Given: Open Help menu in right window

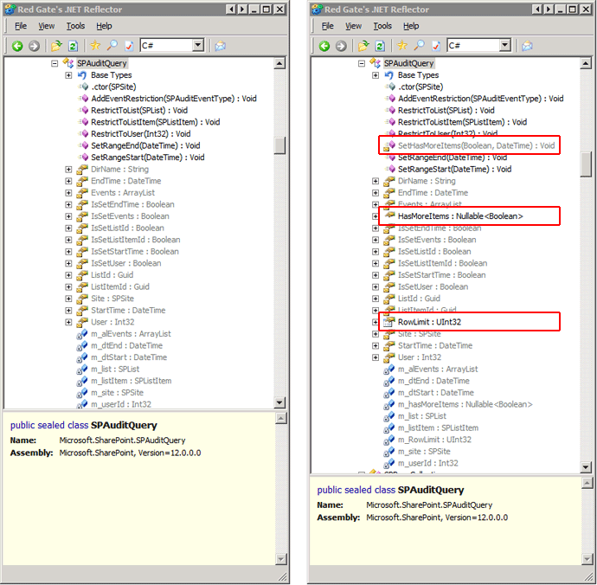Looking at the screenshot, I should click(411, 26).
